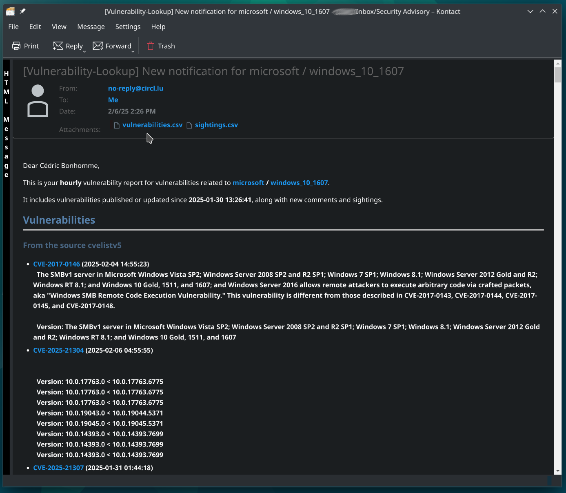Maximize the Kontact window
This screenshot has height=493, width=566.
click(543, 11)
